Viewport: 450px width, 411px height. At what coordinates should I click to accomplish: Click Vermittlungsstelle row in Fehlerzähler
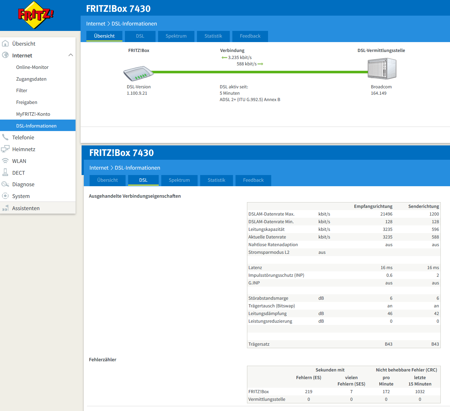tap(344, 399)
